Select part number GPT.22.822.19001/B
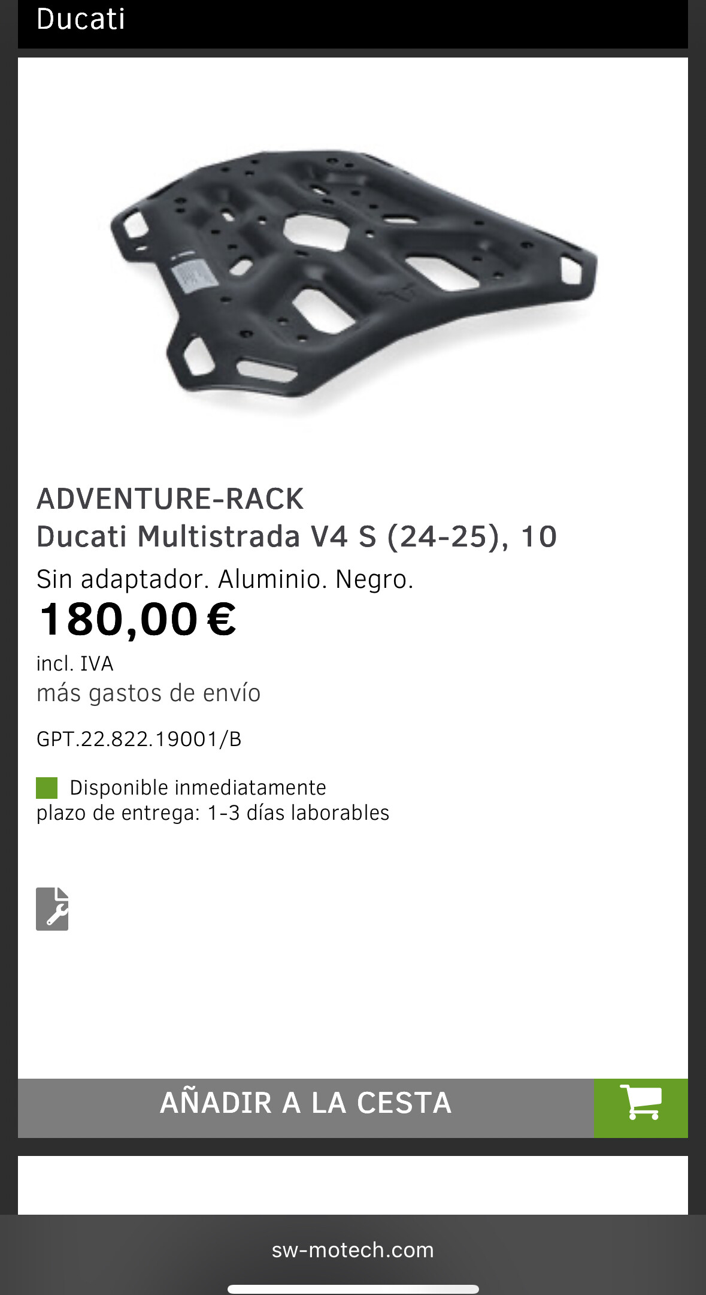The height and width of the screenshot is (1295, 706). click(x=139, y=739)
